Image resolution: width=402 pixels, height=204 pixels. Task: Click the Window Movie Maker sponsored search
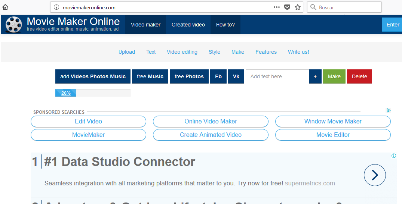click(x=333, y=122)
